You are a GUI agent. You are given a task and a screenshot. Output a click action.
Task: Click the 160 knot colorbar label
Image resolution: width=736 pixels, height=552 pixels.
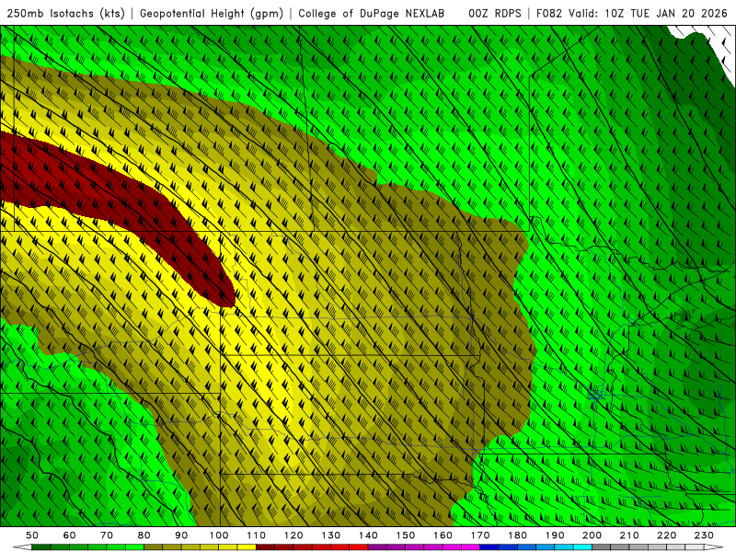(443, 535)
